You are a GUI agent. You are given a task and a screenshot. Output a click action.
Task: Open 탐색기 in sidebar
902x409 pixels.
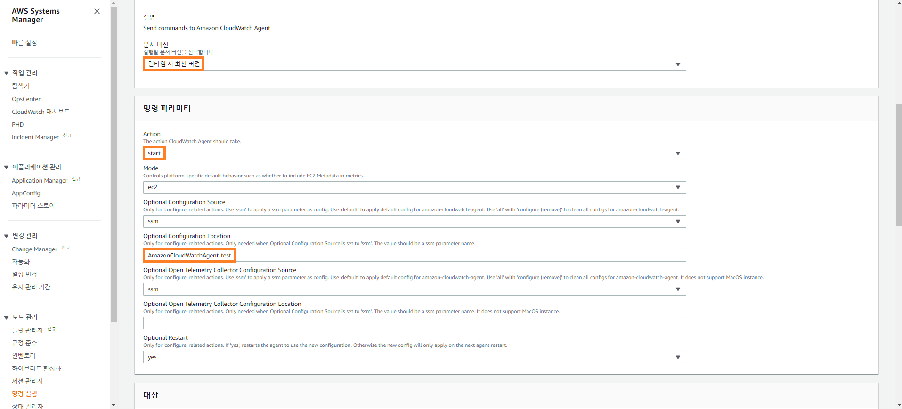(x=21, y=86)
